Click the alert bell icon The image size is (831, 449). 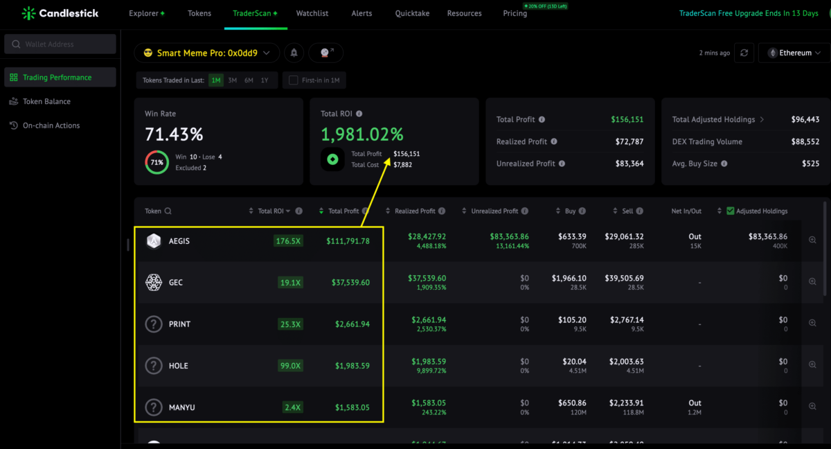(x=294, y=53)
